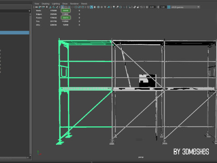Toggle the Resolution Gate display
The height and width of the screenshot is (163, 217).
click(69, 7)
